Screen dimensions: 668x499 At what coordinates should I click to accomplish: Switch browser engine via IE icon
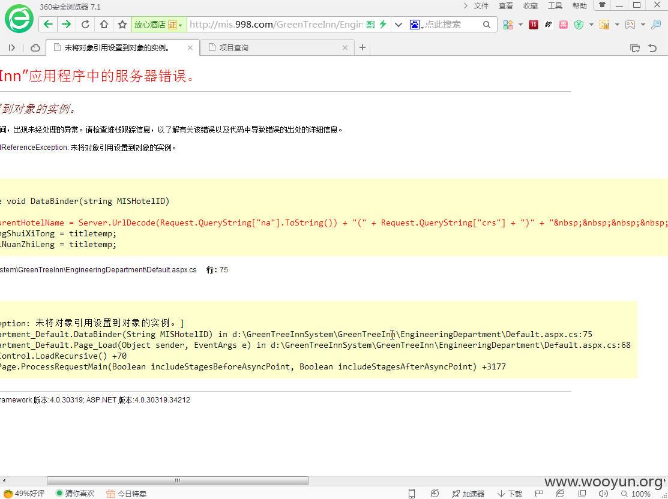(x=560, y=493)
